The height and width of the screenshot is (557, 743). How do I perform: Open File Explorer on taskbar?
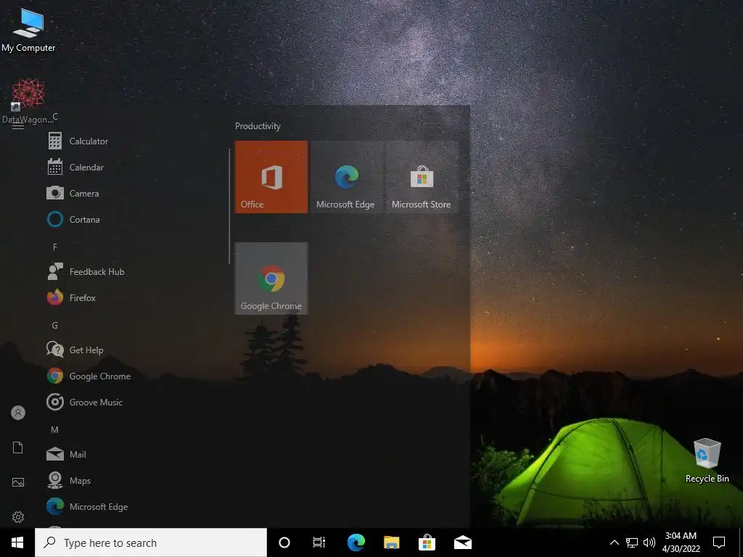click(391, 542)
